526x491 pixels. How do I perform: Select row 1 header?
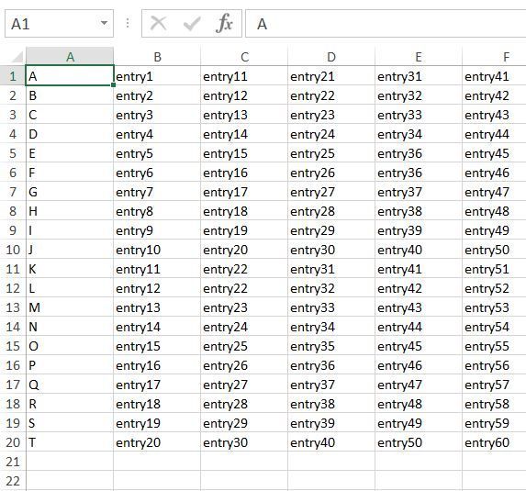click(x=13, y=76)
